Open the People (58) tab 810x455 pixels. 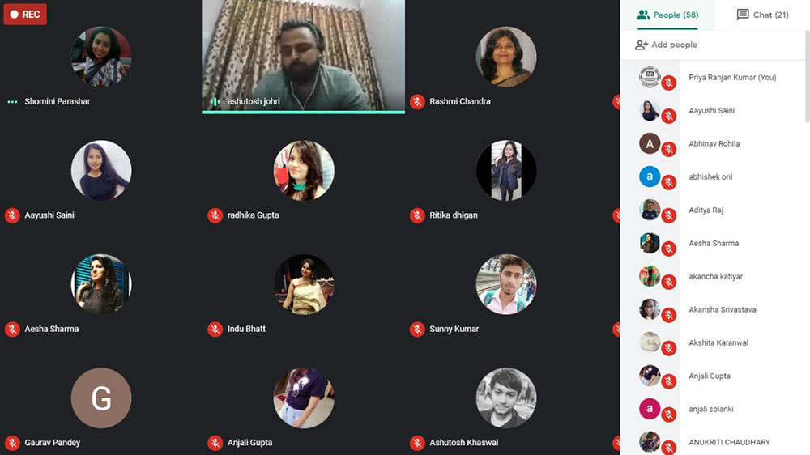(667, 15)
